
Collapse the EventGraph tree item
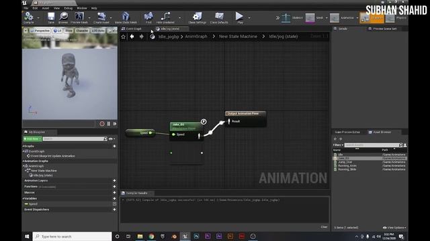click(x=24, y=151)
